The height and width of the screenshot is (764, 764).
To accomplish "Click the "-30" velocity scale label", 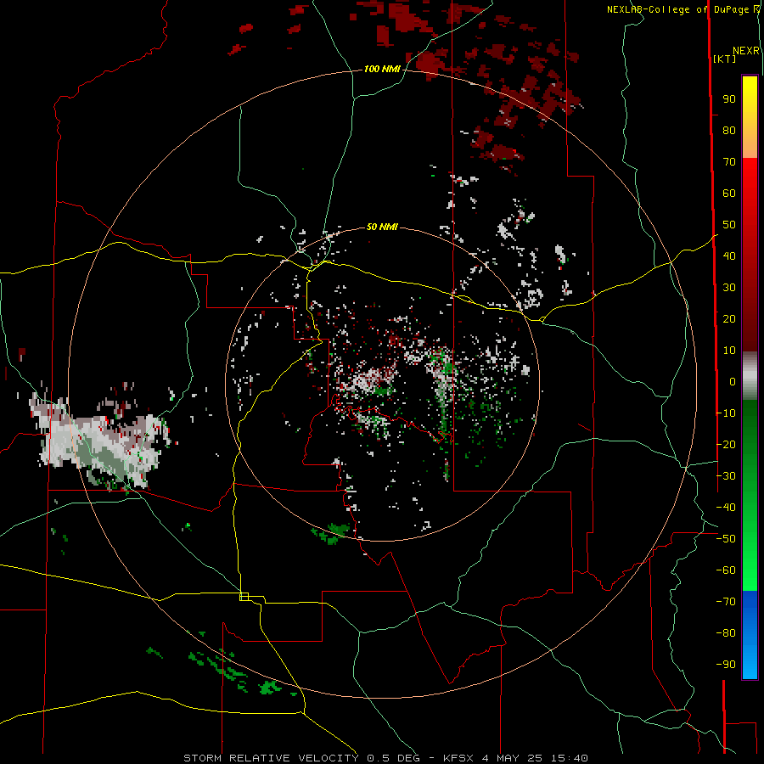I will coord(726,476).
